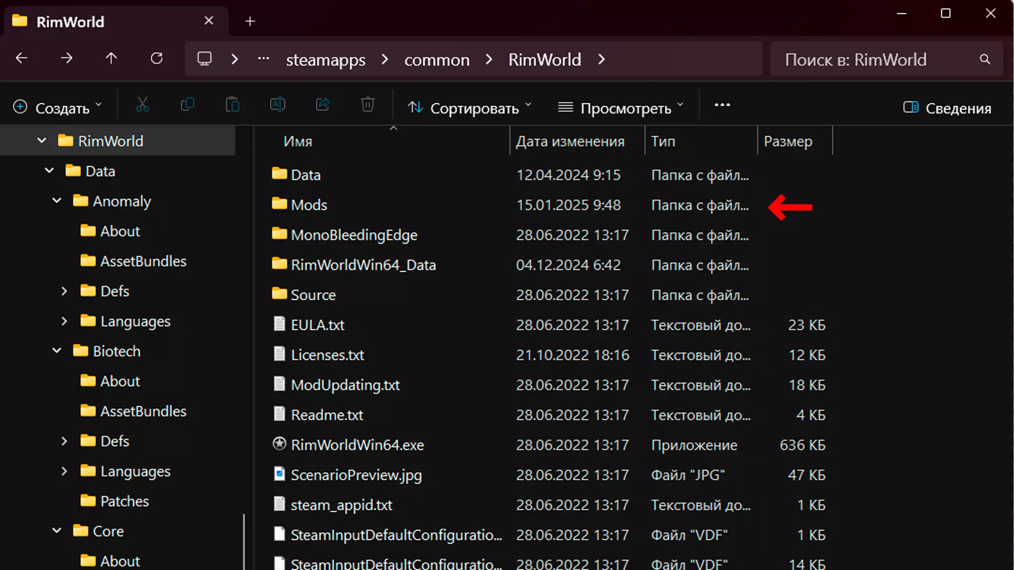Go up one folder level arrow
Viewport: 1014px width, 570px height.
(111, 59)
